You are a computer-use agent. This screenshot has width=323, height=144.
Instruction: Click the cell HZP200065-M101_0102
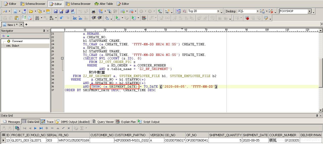coord(132,140)
